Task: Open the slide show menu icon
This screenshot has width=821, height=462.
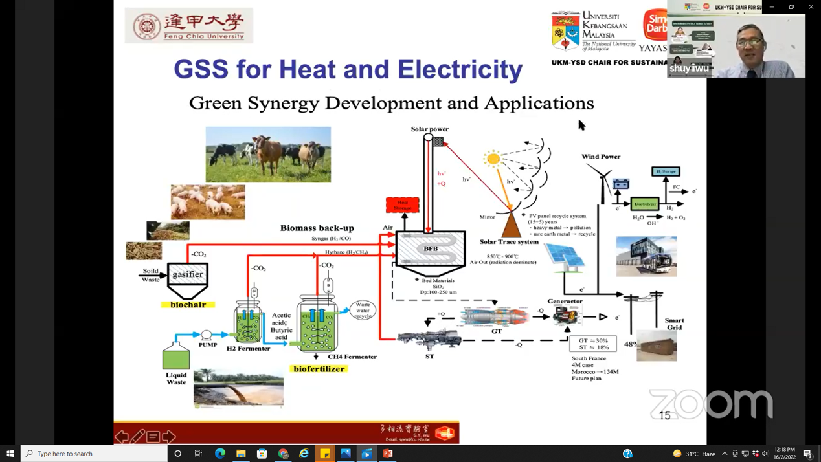Action: 153,437
